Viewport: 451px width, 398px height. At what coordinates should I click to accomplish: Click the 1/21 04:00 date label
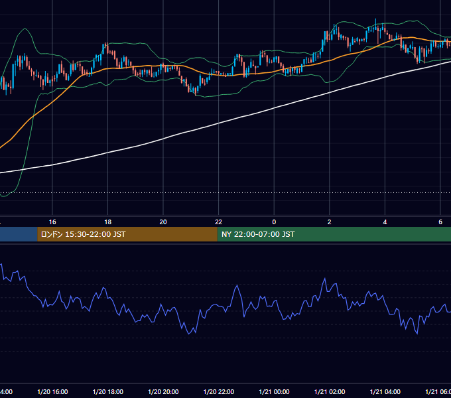pyautogui.click(x=385, y=391)
